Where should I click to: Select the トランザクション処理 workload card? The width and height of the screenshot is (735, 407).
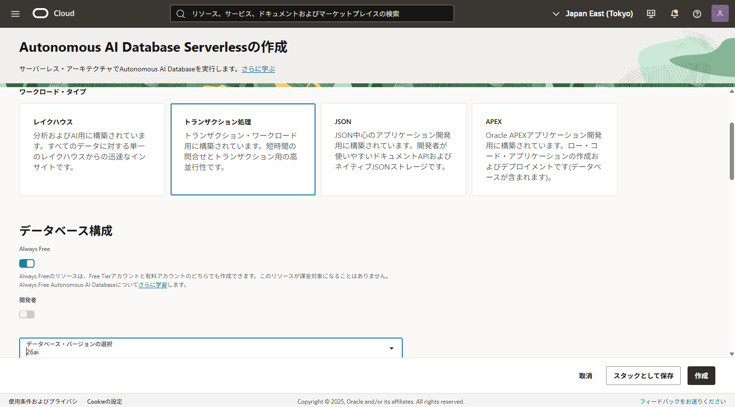pos(243,149)
